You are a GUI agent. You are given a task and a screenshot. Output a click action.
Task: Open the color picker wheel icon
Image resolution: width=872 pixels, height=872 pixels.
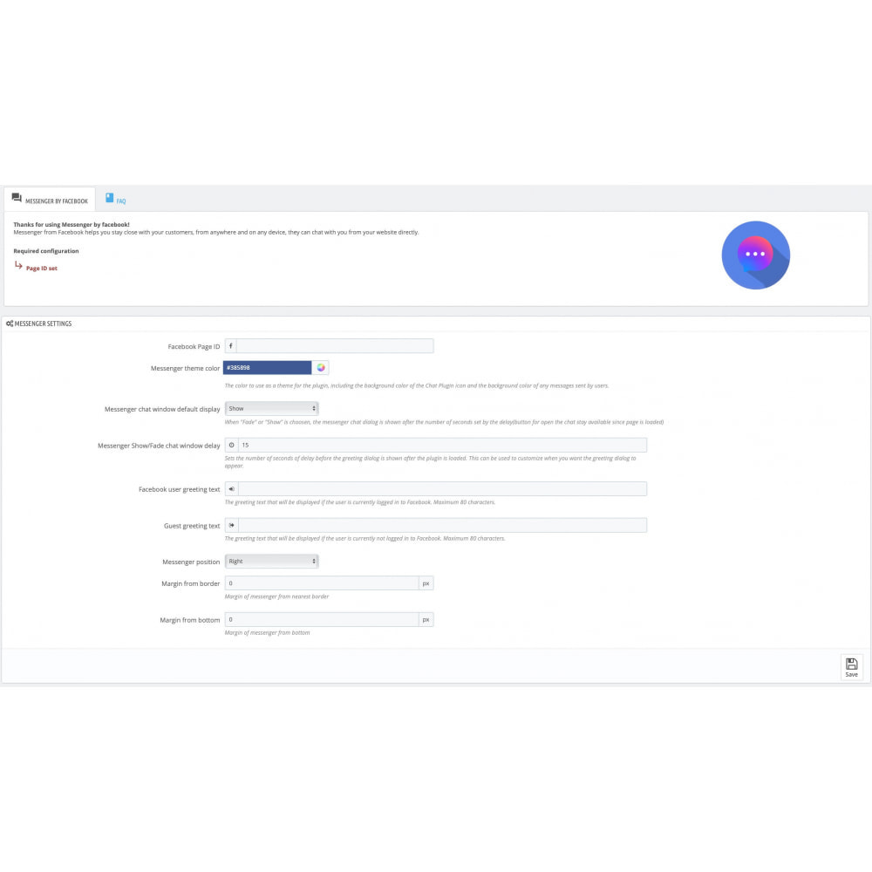point(321,368)
